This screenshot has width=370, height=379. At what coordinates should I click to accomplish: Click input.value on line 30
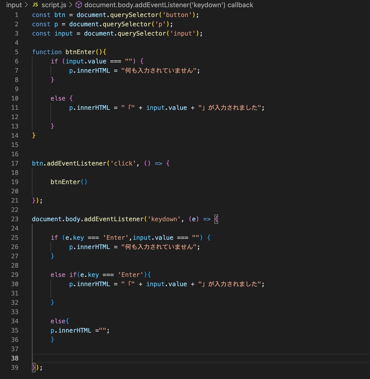[167, 284]
